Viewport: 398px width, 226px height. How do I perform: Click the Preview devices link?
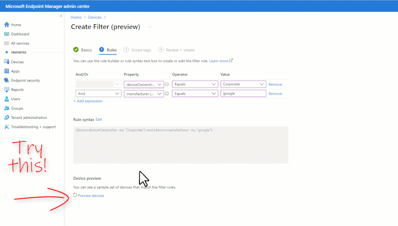point(91,196)
